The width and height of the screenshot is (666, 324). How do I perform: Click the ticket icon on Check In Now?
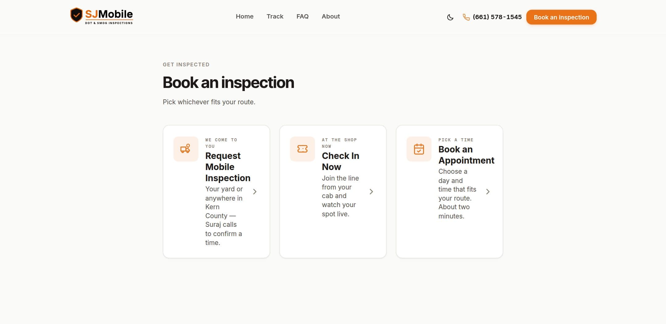[302, 149]
